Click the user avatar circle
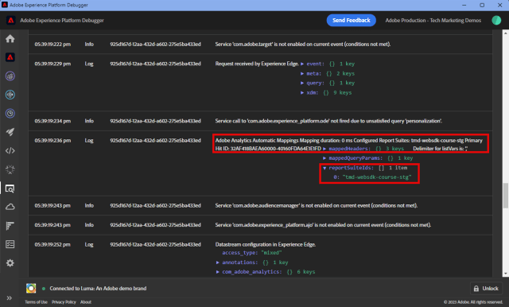The width and height of the screenshot is (509, 307). click(496, 20)
